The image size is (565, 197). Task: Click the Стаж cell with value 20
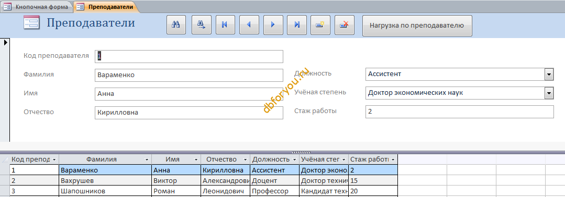[373, 191]
